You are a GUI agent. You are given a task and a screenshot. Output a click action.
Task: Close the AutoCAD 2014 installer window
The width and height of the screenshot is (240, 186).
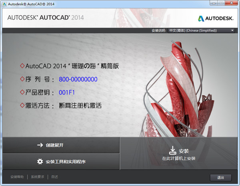click(232, 3)
